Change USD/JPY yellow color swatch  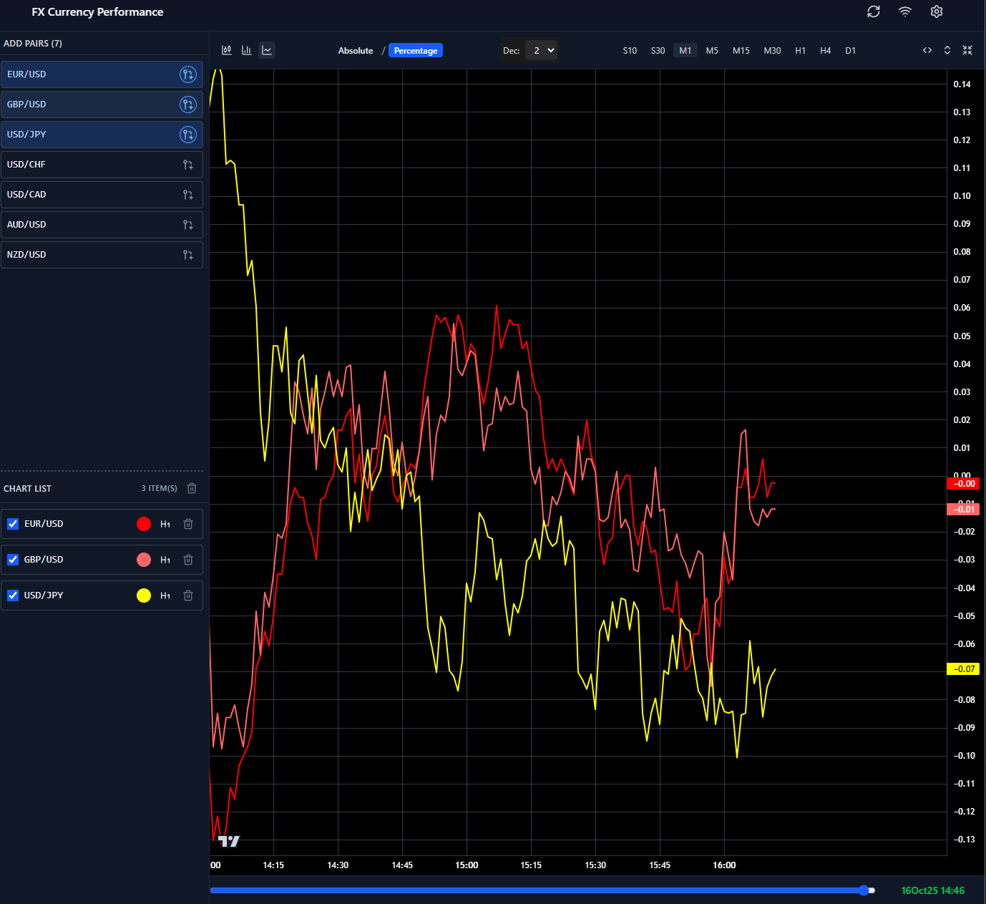click(x=144, y=596)
